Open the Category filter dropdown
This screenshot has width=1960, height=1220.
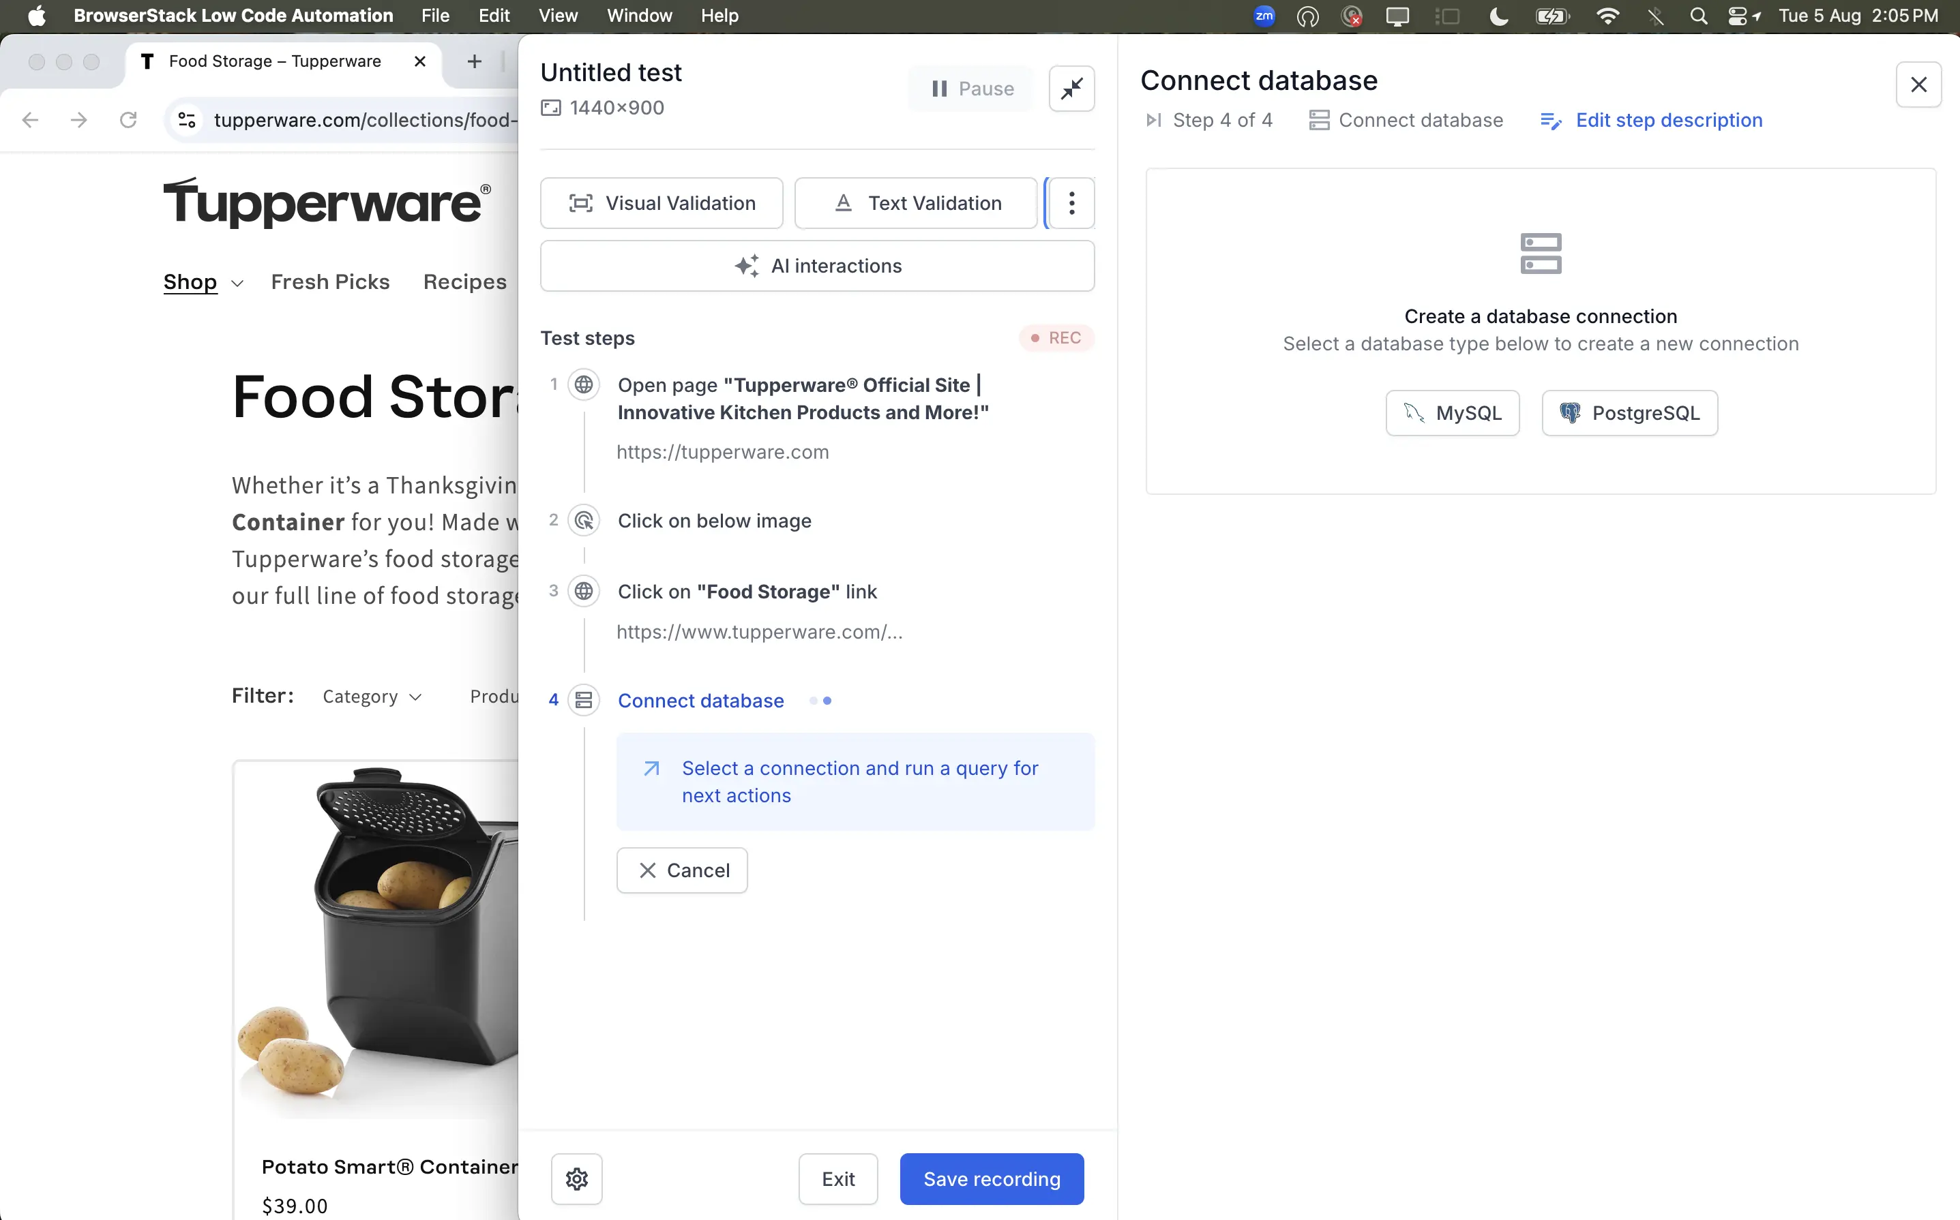(x=371, y=697)
